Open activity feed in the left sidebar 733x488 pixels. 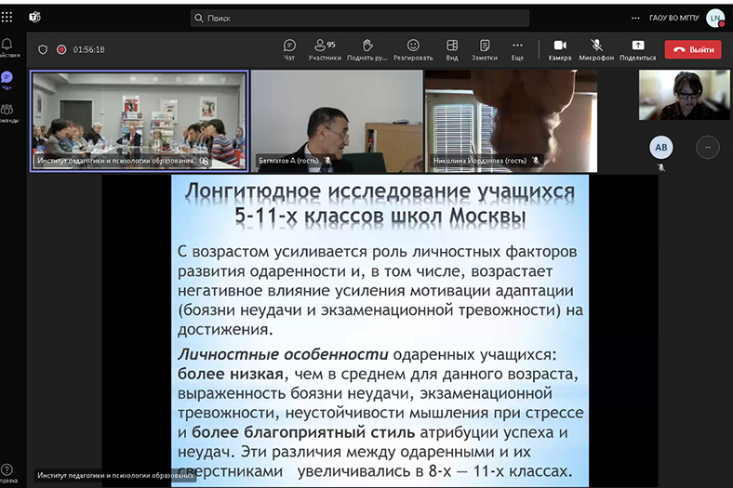[7, 47]
